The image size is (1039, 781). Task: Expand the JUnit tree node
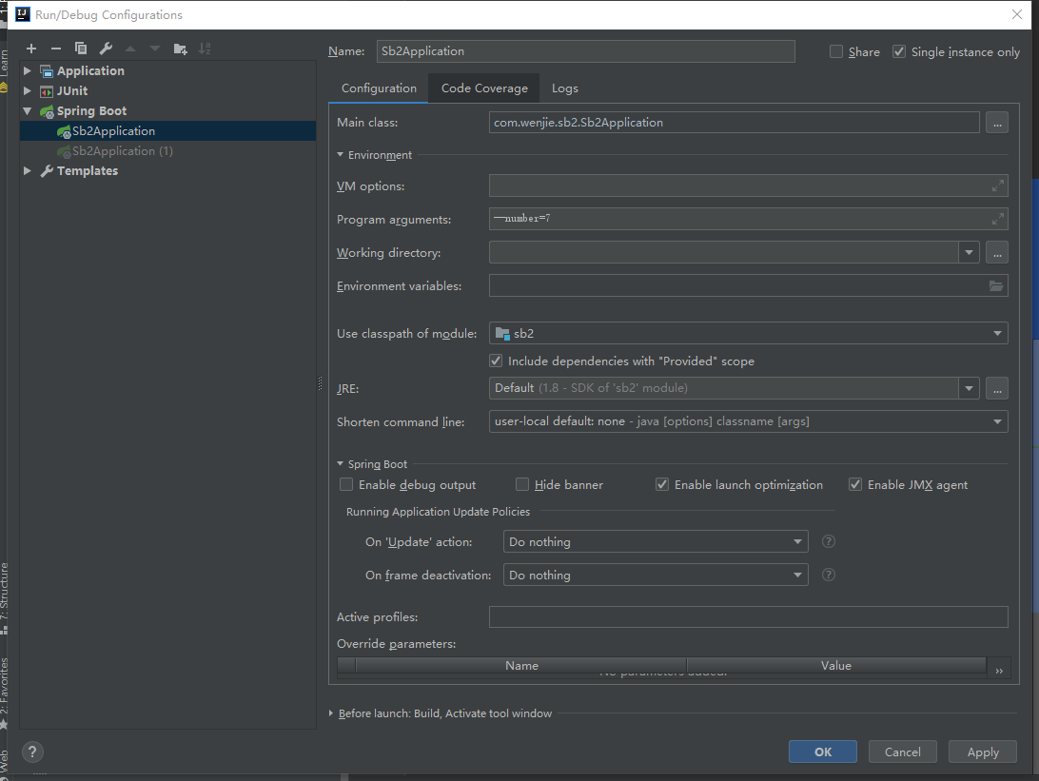coord(28,90)
